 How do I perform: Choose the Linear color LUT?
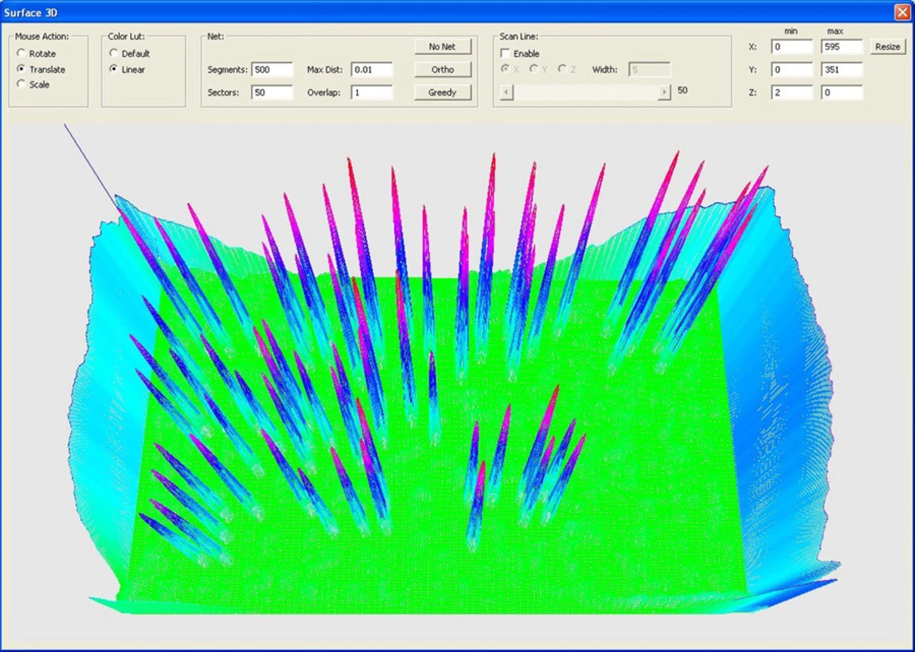(114, 69)
